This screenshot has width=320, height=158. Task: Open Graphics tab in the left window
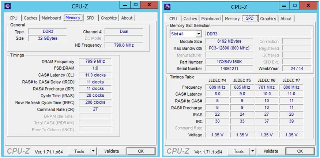pos(109,18)
